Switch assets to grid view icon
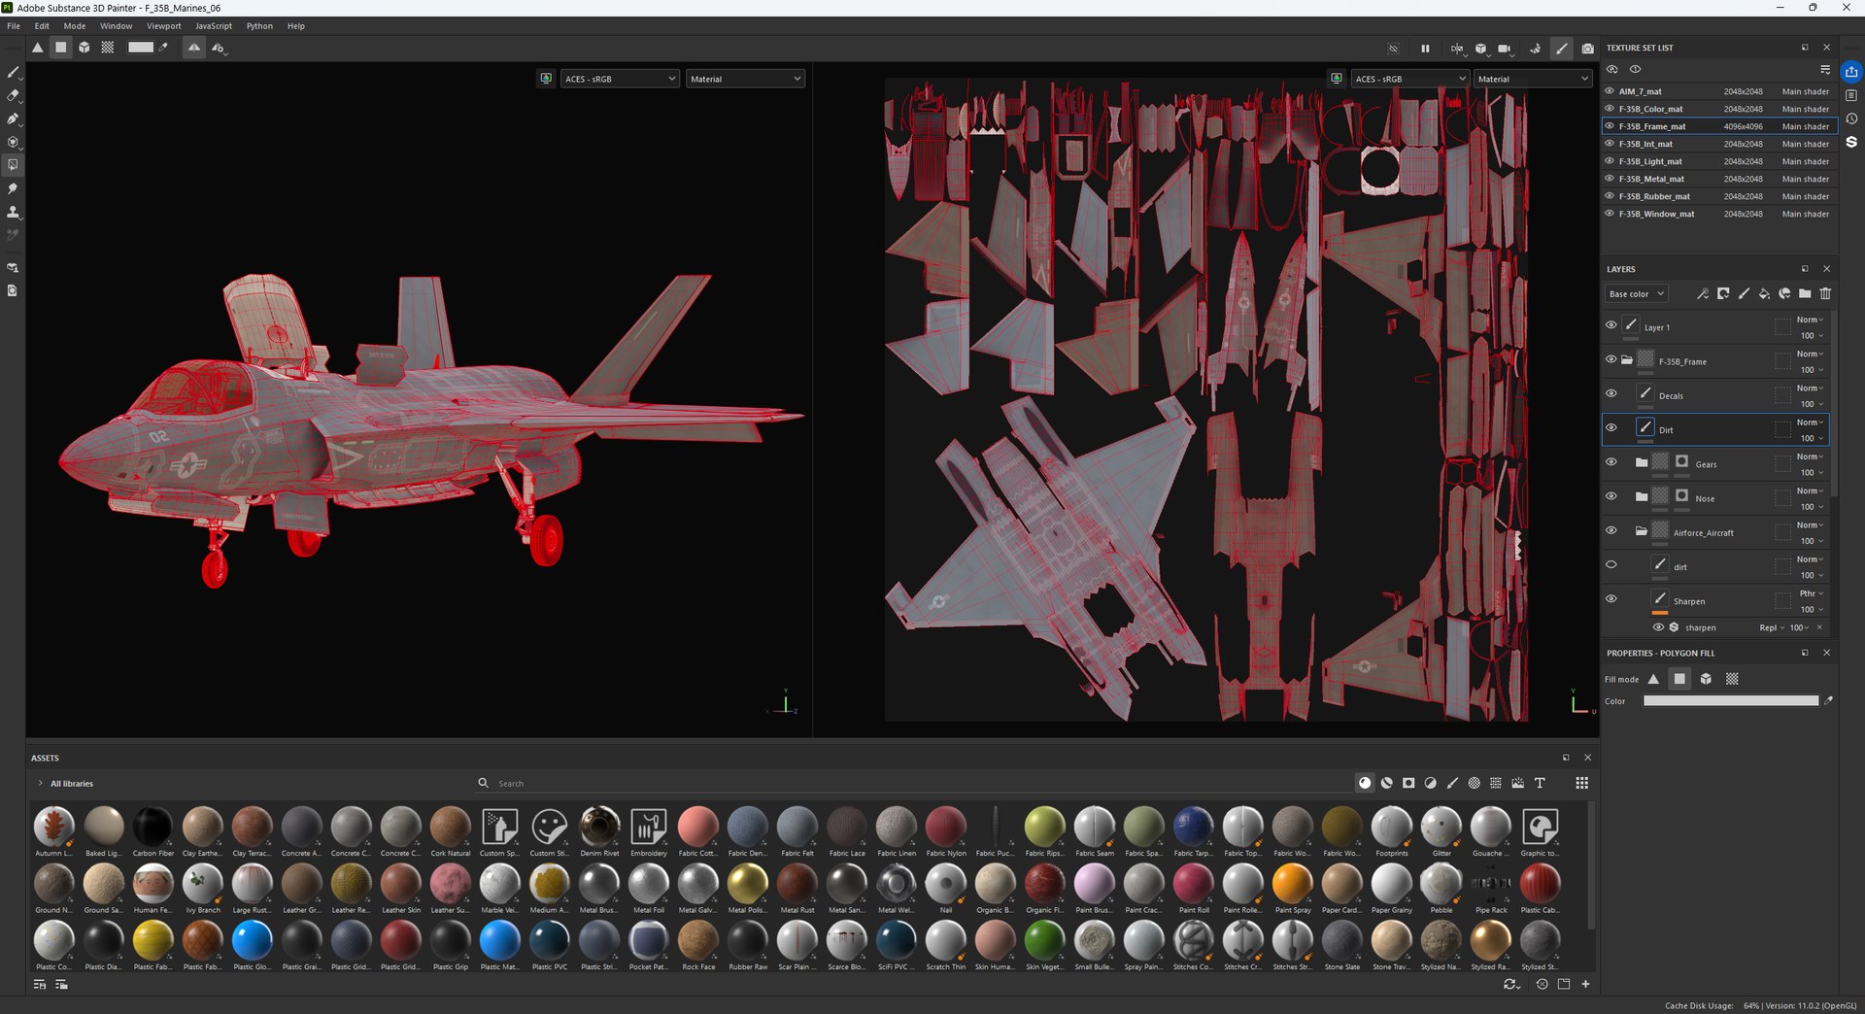 point(1582,783)
